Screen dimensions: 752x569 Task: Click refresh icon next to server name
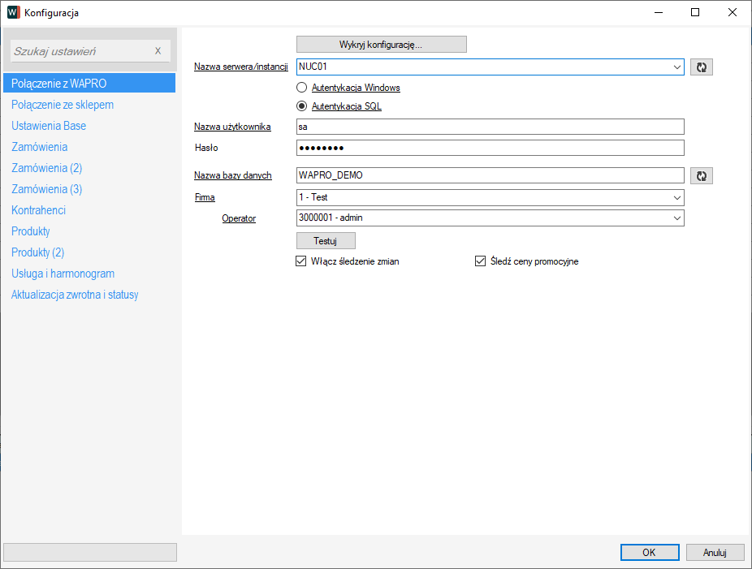[x=702, y=67]
